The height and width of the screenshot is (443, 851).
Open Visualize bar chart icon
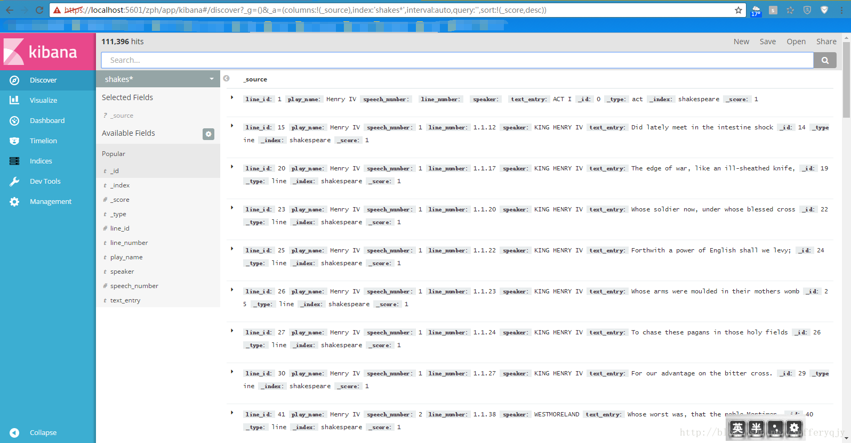pos(14,100)
